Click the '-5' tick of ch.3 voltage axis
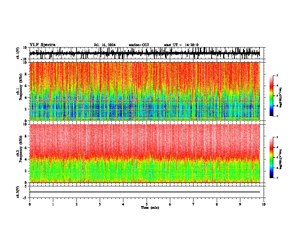 coord(25,198)
